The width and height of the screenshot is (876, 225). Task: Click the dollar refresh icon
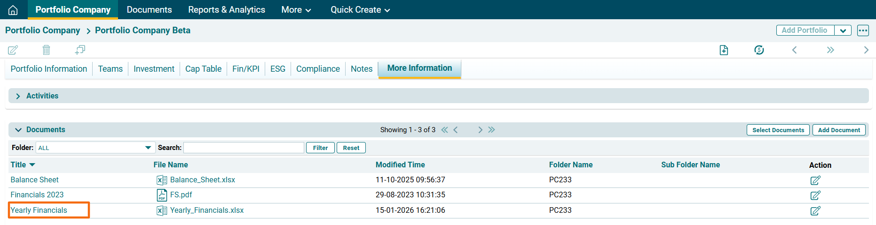759,50
